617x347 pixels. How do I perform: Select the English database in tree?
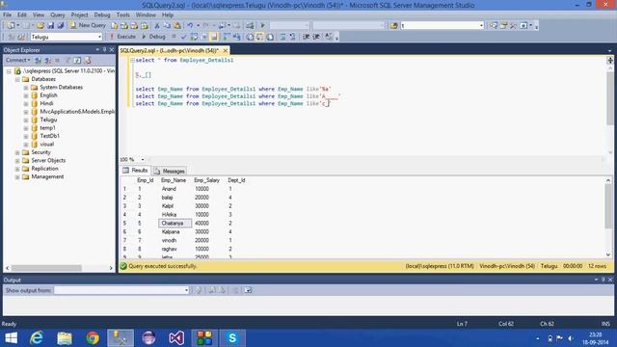49,95
